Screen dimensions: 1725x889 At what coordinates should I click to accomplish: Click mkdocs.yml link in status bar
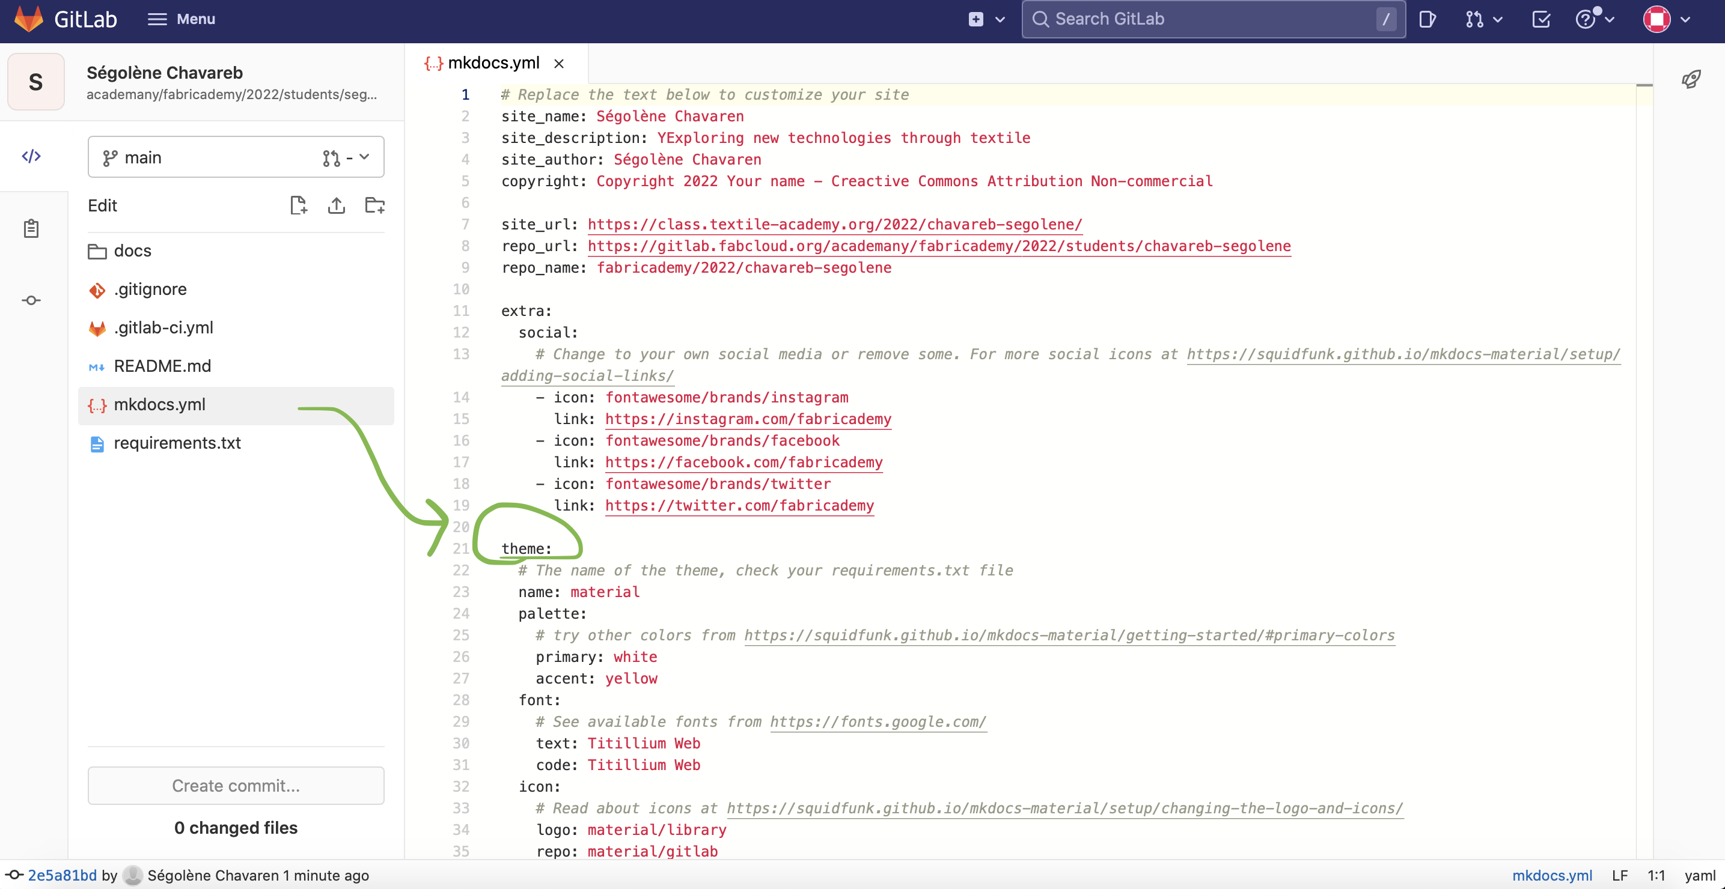1551,875
